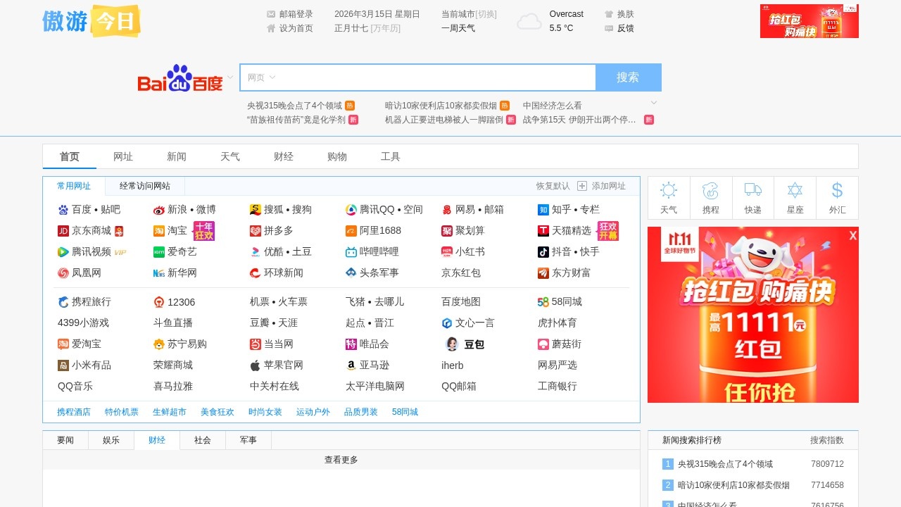
Task: Open the 外汇 foreign exchange icon
Action: [837, 197]
